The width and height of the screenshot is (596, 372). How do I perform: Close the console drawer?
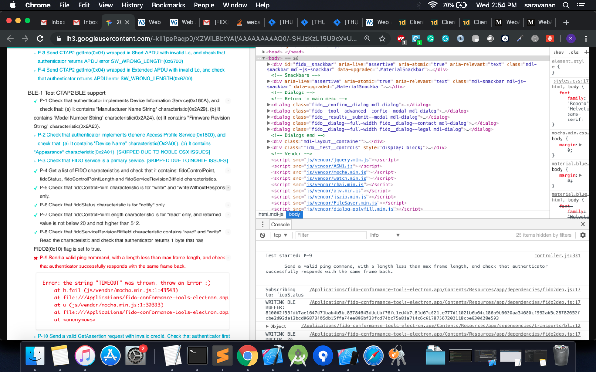tap(583, 224)
